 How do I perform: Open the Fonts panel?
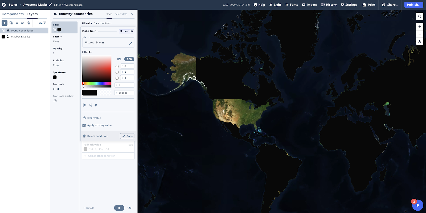292,5
